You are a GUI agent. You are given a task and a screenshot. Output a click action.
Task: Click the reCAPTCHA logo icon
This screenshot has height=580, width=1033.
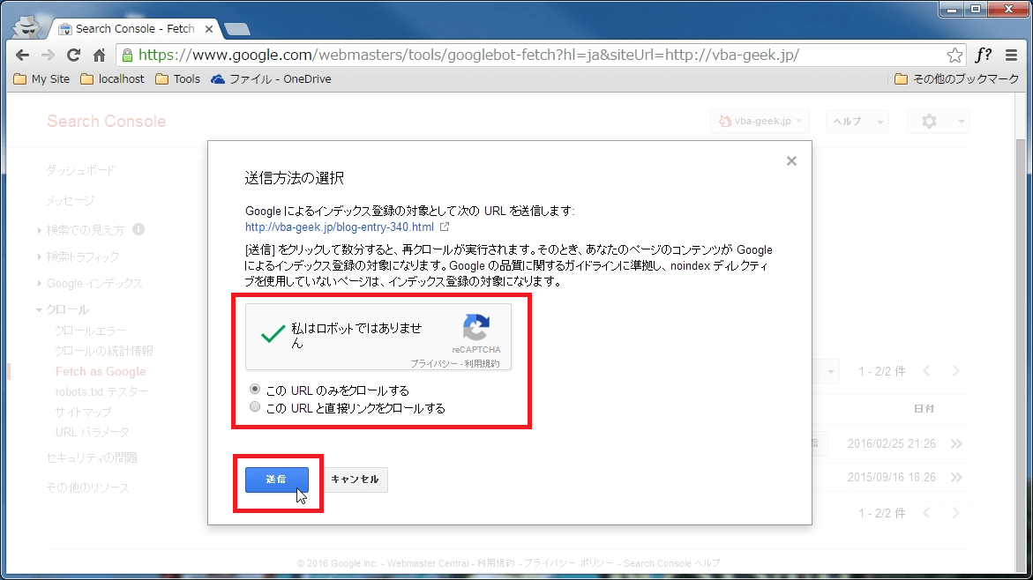pyautogui.click(x=476, y=329)
